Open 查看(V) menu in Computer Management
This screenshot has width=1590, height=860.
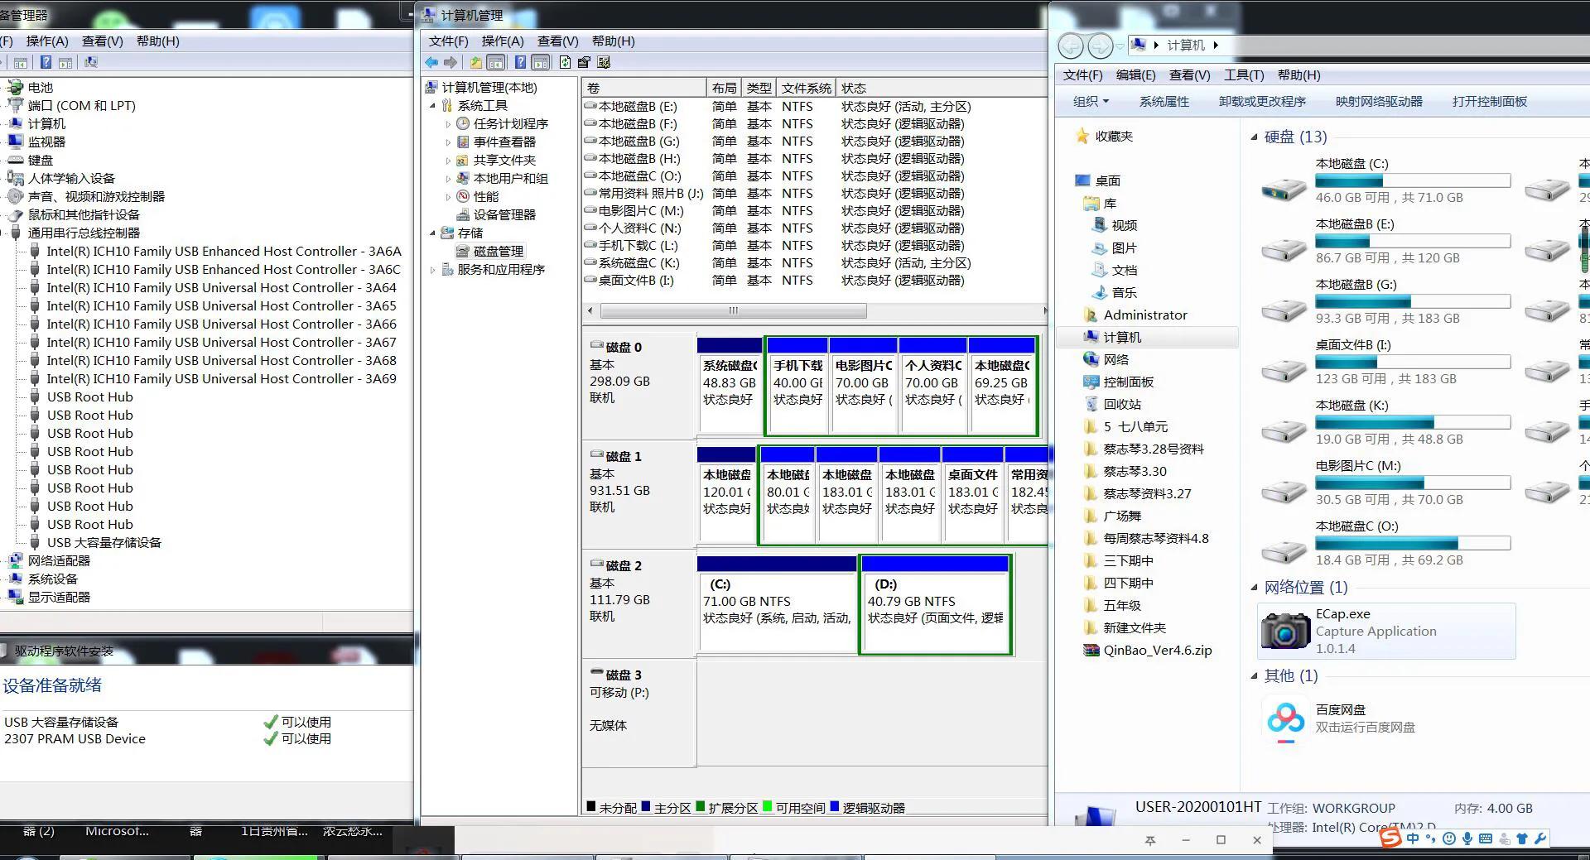pos(557,41)
